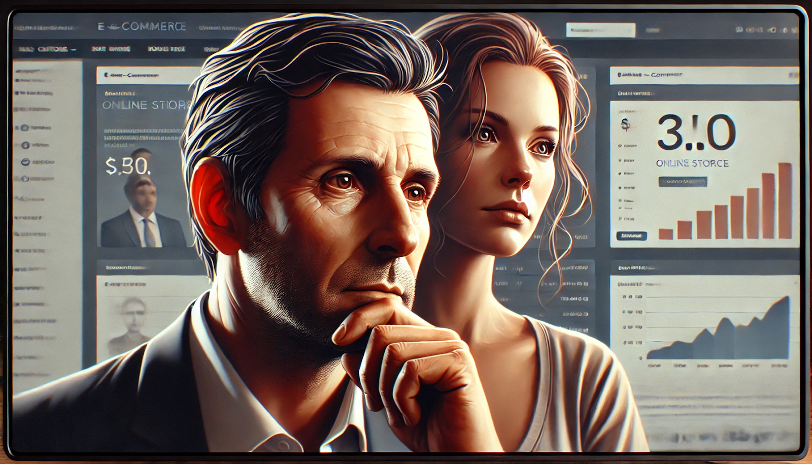
Task: Expand right card header corner control
Action: [793, 75]
